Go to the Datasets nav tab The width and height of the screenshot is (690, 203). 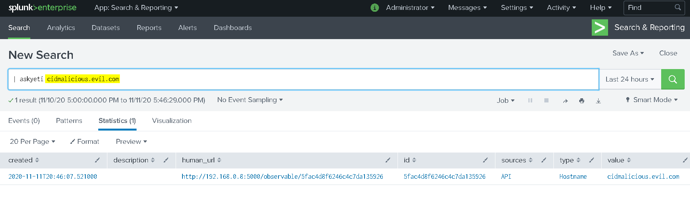105,28
